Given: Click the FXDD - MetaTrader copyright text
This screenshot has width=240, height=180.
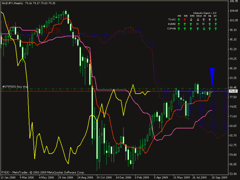Looking at the screenshot, I should coord(43,172).
